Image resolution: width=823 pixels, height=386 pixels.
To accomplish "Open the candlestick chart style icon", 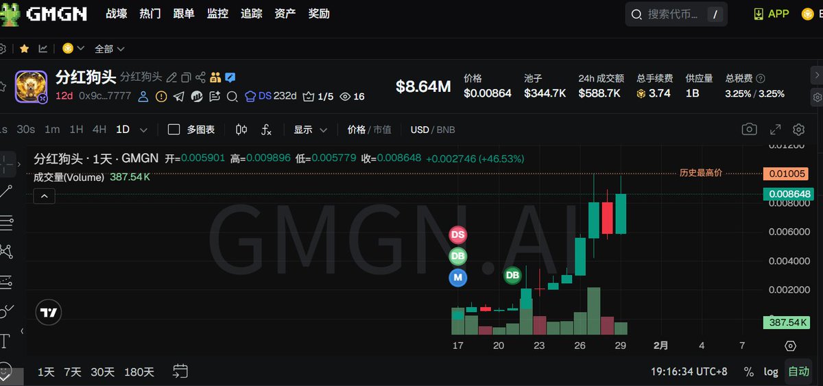I will (241, 130).
